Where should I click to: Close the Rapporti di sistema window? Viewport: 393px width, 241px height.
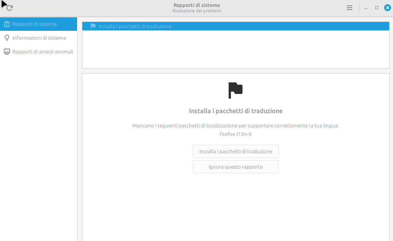click(388, 8)
